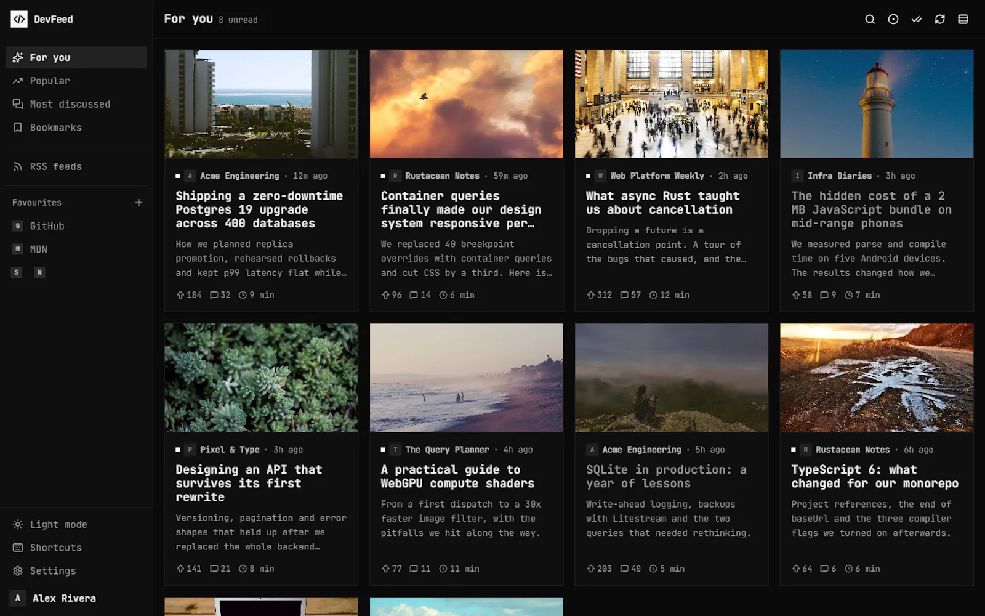Select the For you feed
This screenshot has height=616, width=985.
point(76,57)
